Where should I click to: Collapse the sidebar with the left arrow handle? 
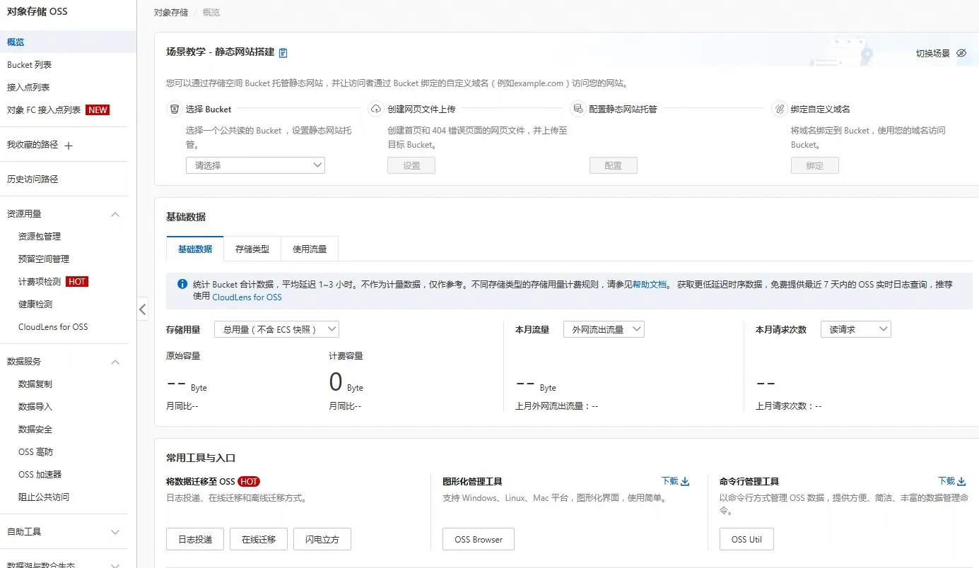(143, 309)
